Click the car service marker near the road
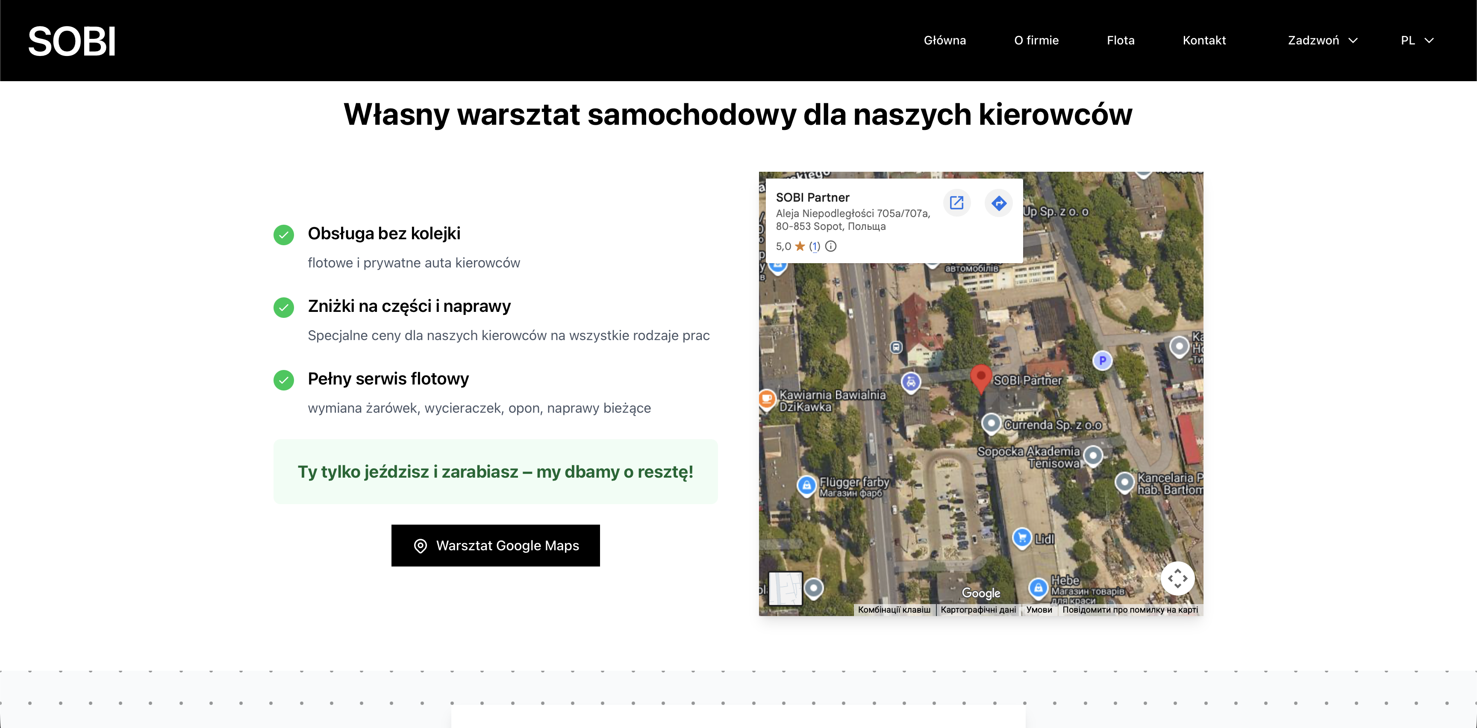Image resolution: width=1477 pixels, height=728 pixels. 910,382
